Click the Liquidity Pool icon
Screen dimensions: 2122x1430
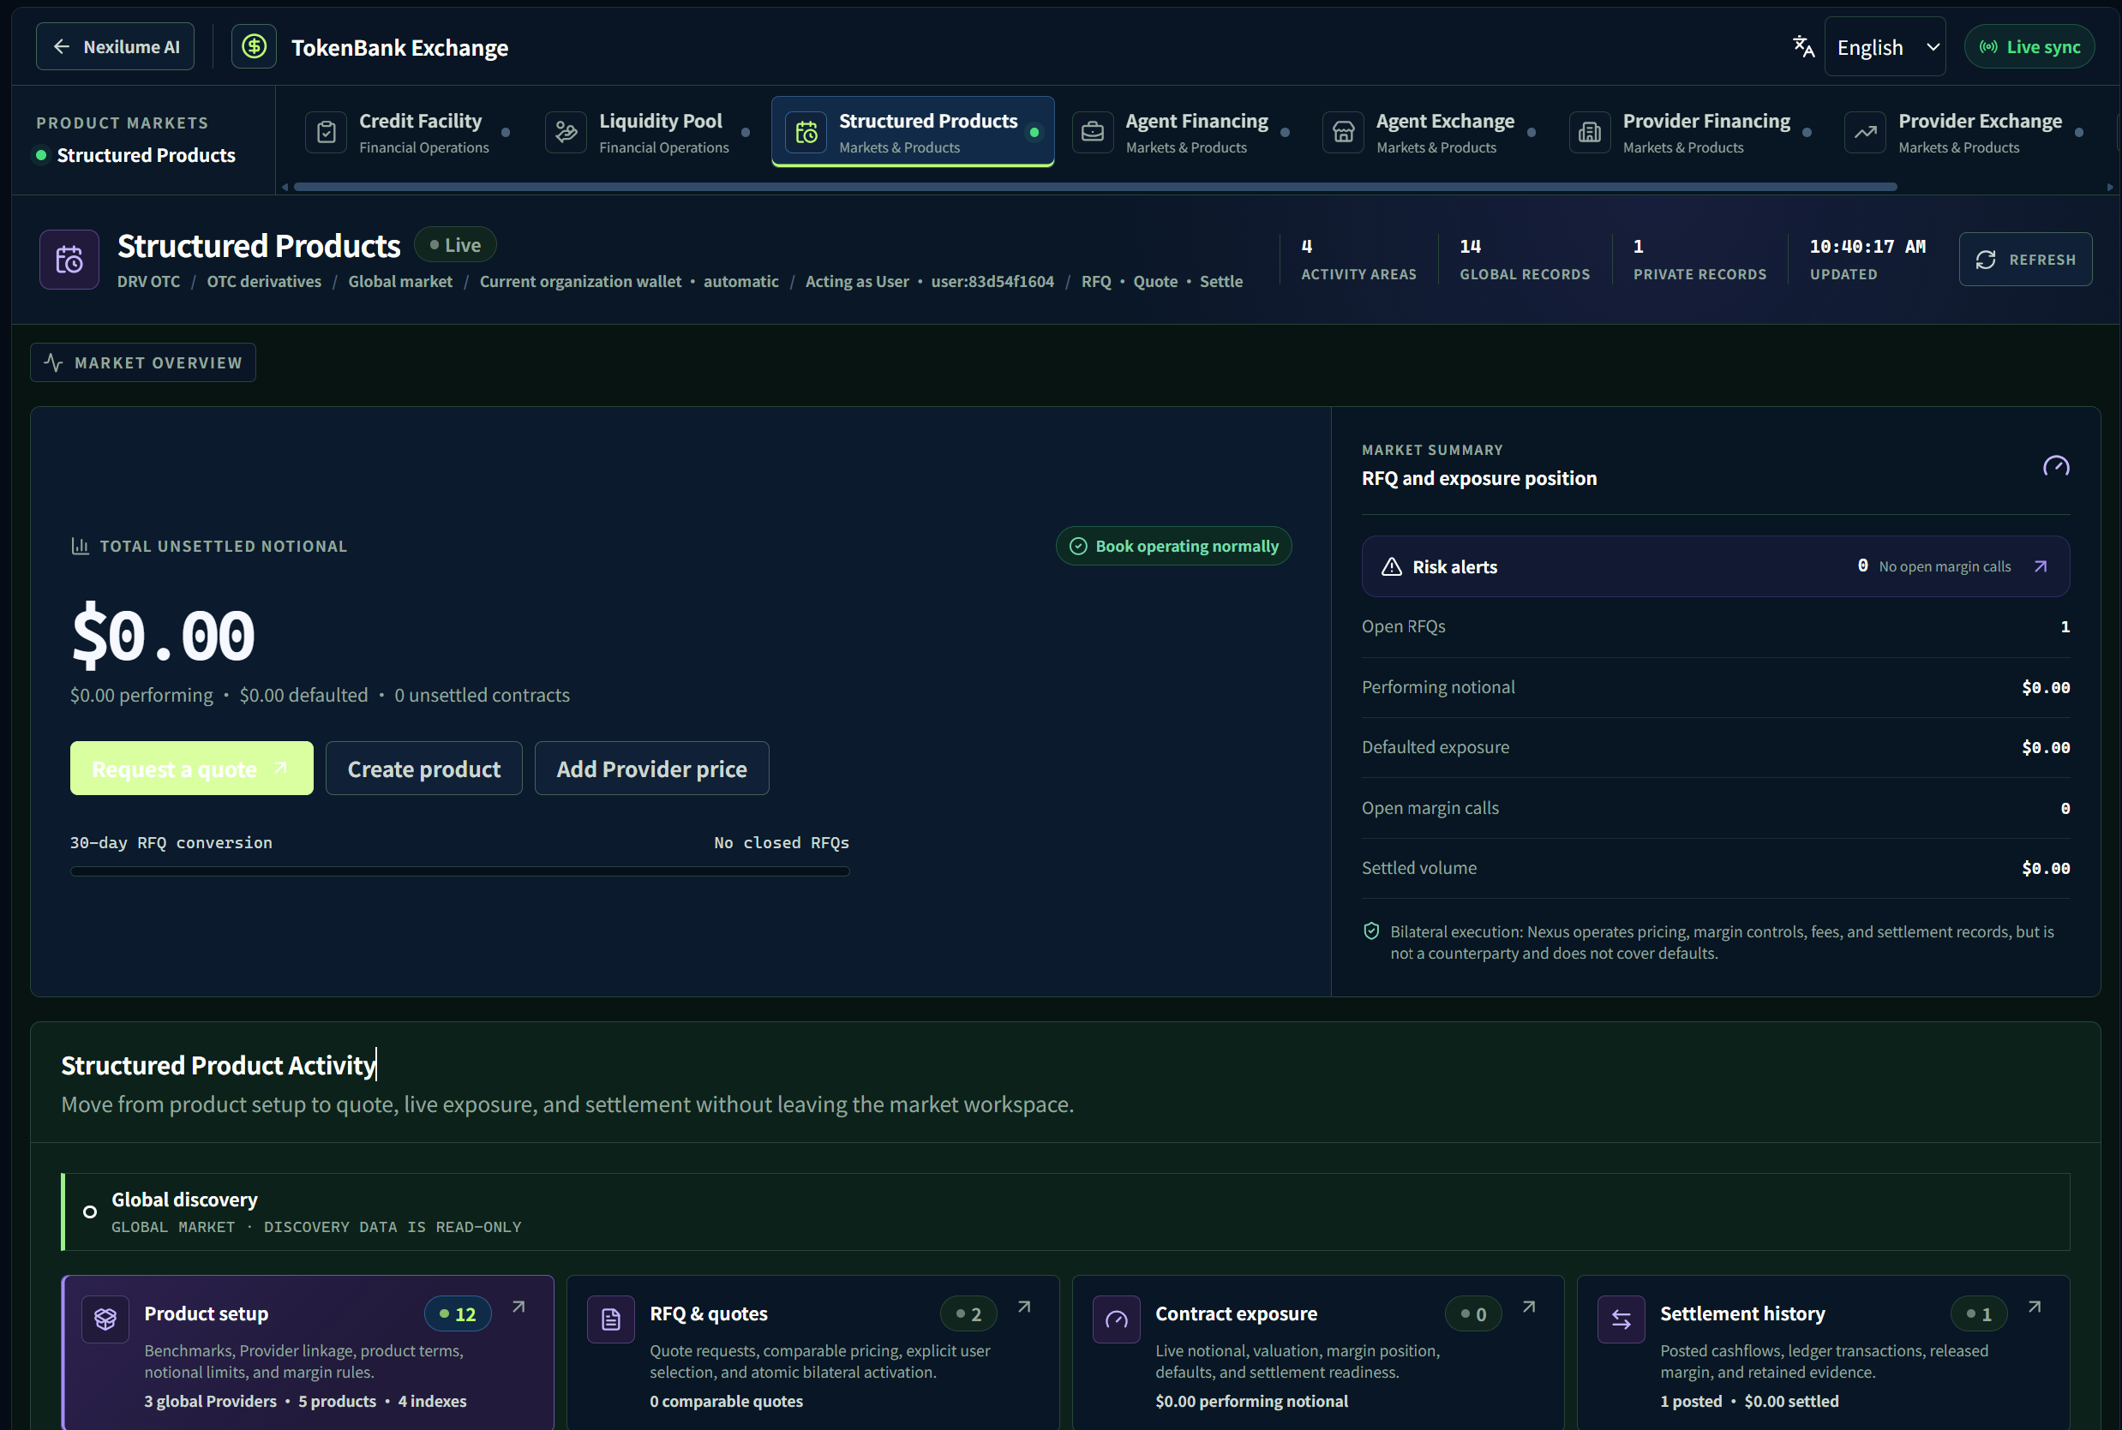[566, 133]
